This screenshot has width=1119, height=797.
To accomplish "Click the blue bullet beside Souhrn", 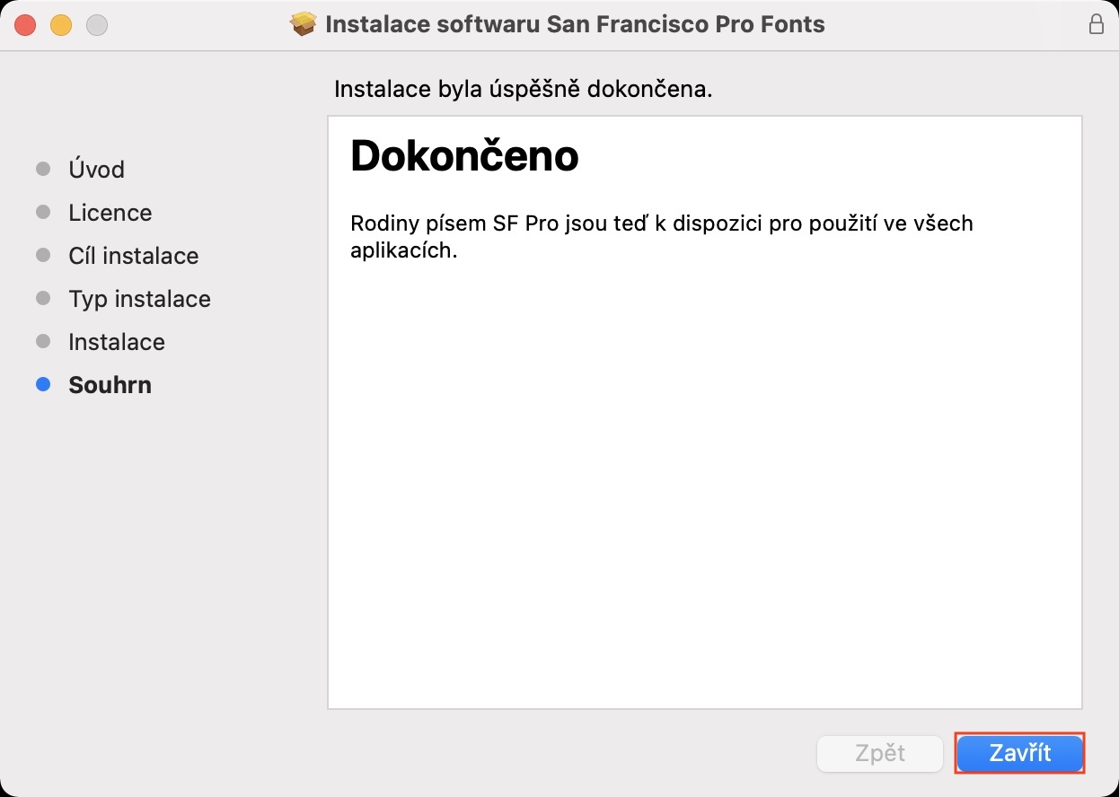I will [43, 385].
